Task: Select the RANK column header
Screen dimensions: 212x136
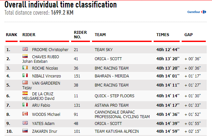Action: (x=11, y=35)
